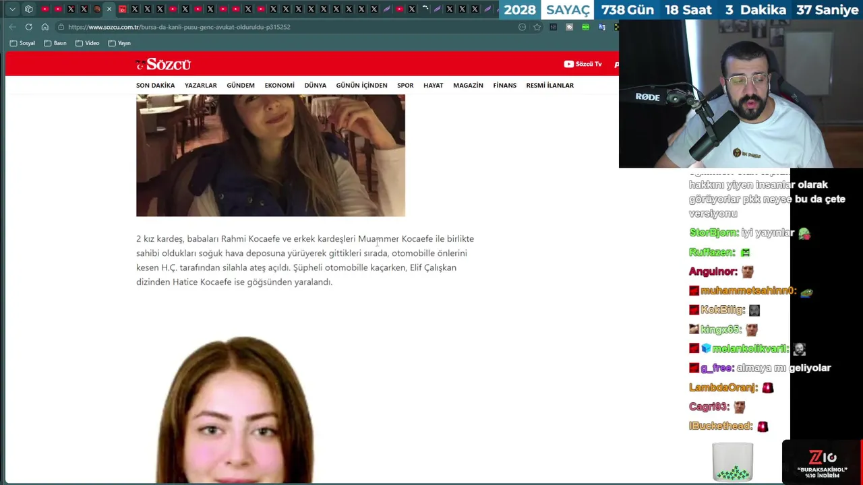Click the dark bars extension icon in the toolbar
Viewport: 863px width, 485px height.
tap(554, 27)
